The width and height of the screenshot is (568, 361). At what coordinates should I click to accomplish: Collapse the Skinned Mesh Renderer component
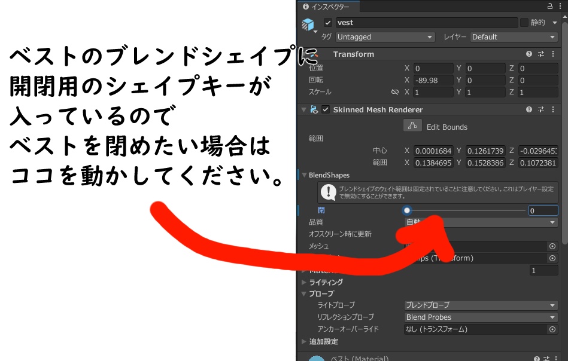[303, 109]
